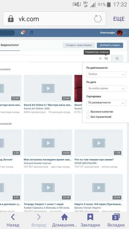Clear search with the X icon
Screen dimensions: 129x229
tap(100, 58)
